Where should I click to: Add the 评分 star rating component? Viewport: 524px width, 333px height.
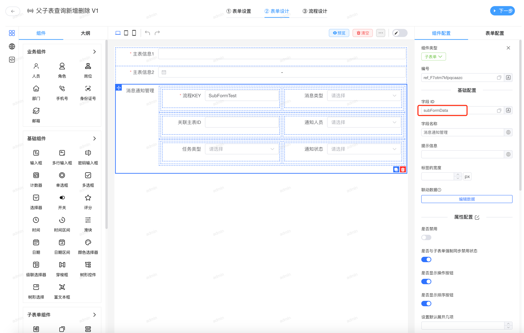click(x=88, y=201)
